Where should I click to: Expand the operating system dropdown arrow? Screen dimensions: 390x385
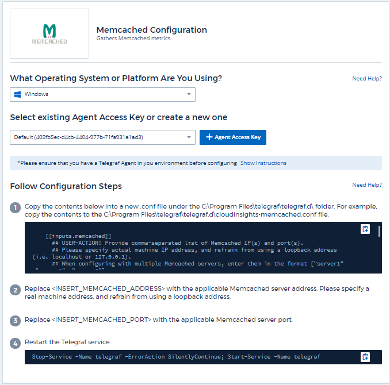point(189,94)
